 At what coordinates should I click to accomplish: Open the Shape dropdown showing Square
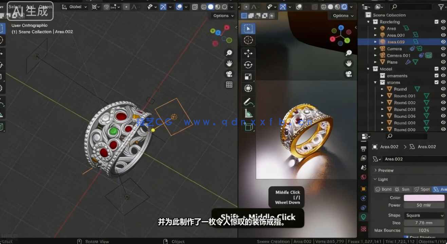click(424, 215)
